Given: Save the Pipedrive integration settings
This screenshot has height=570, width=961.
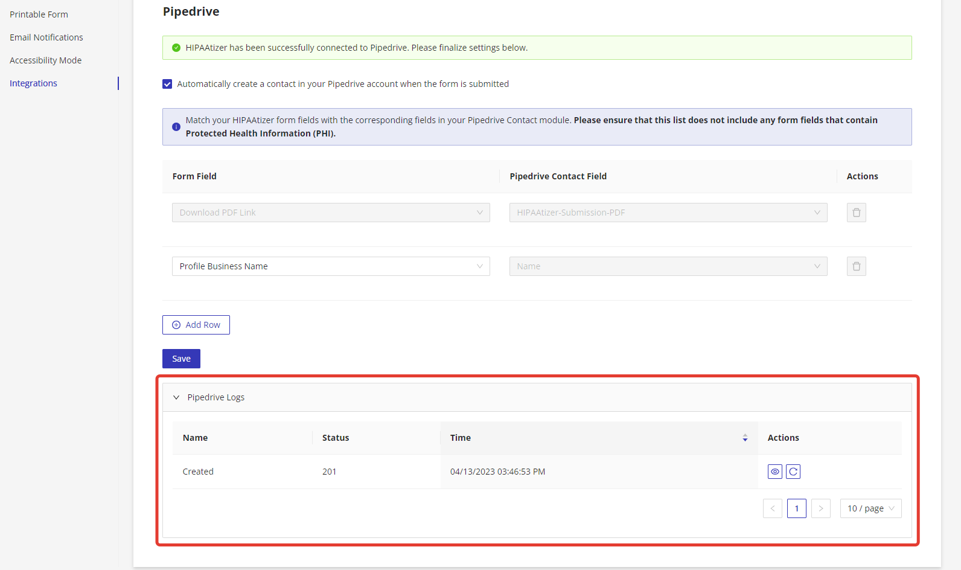Looking at the screenshot, I should pos(181,359).
